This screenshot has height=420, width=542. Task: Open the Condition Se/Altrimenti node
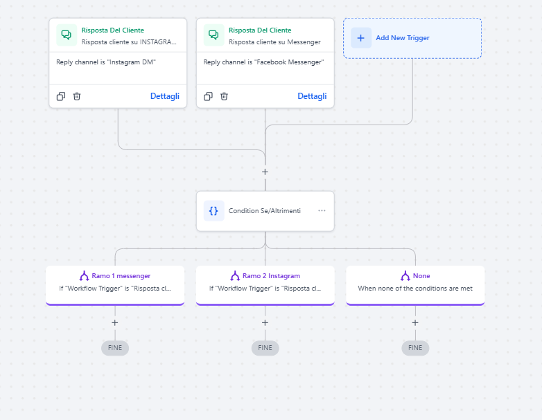coord(265,210)
